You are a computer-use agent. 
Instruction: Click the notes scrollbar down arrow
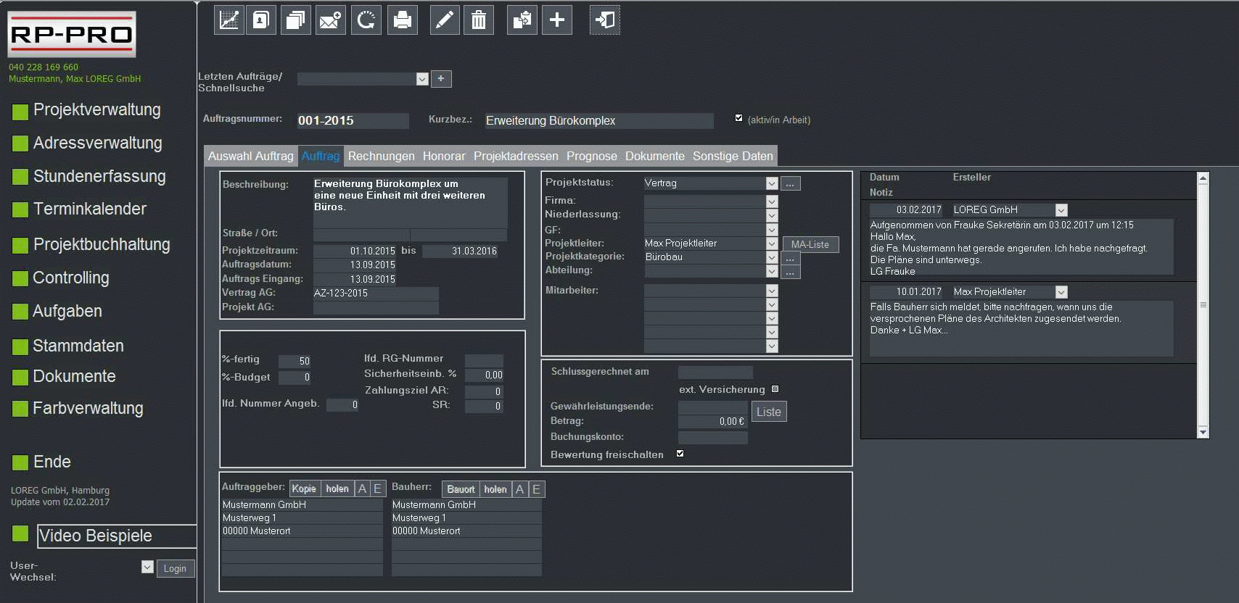click(1203, 433)
